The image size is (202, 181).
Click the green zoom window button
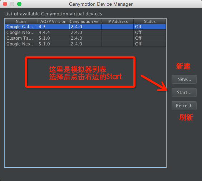pyautogui.click(x=19, y=4)
